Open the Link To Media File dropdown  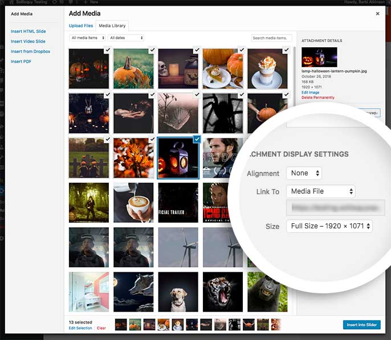[321, 191]
